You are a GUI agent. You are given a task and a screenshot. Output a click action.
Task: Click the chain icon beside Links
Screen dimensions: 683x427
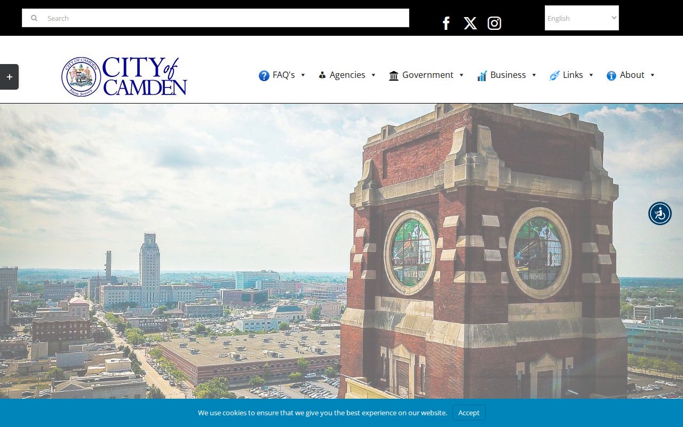[x=554, y=76]
